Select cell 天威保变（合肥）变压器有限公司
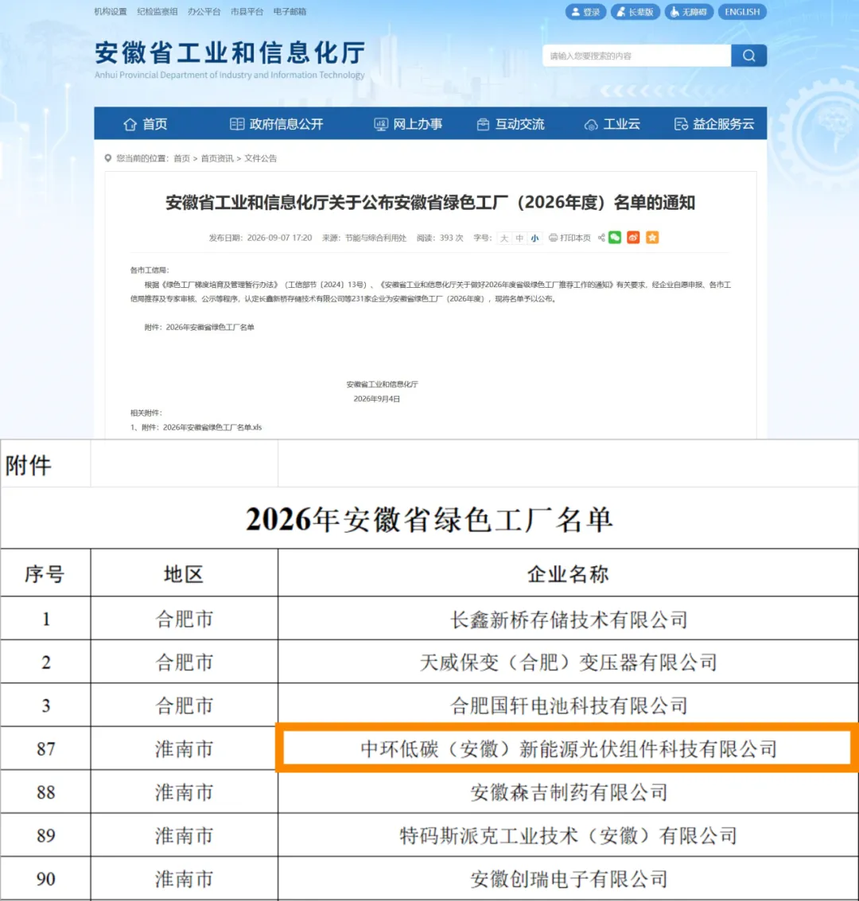859x901 pixels. (568, 662)
